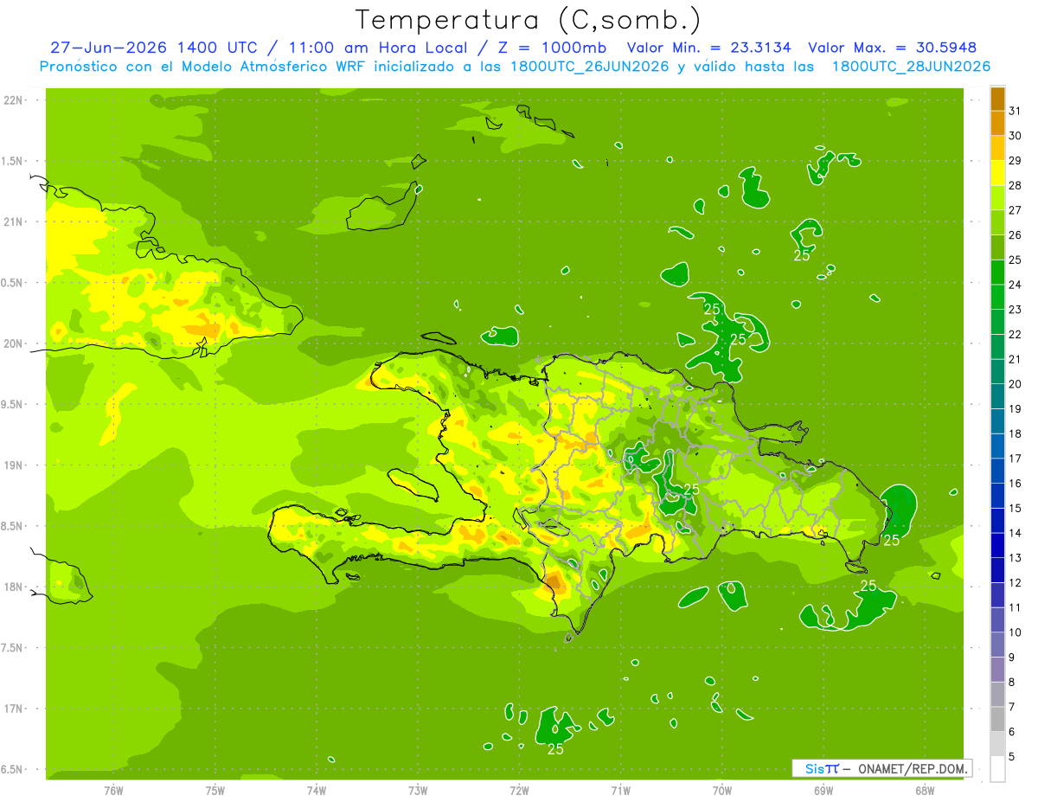Image resolution: width=1038 pixels, height=802 pixels.
Task: Click the "21N" latitude label
Action: [13, 221]
